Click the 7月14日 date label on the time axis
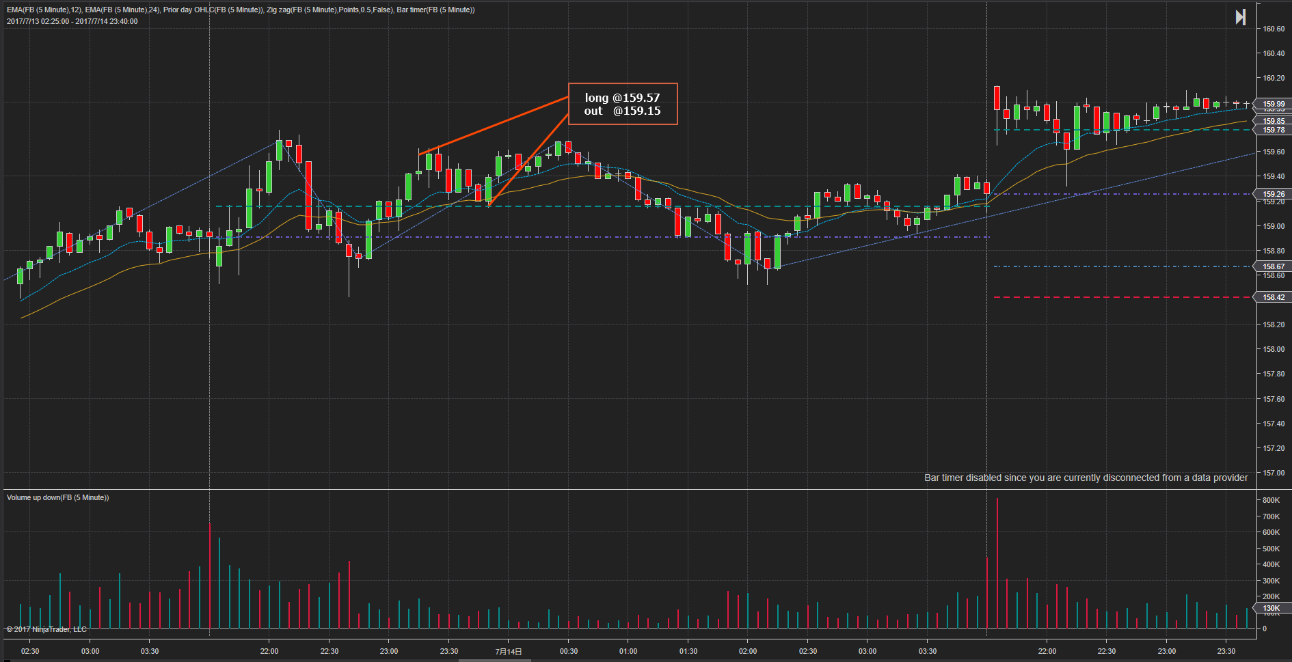 [509, 652]
